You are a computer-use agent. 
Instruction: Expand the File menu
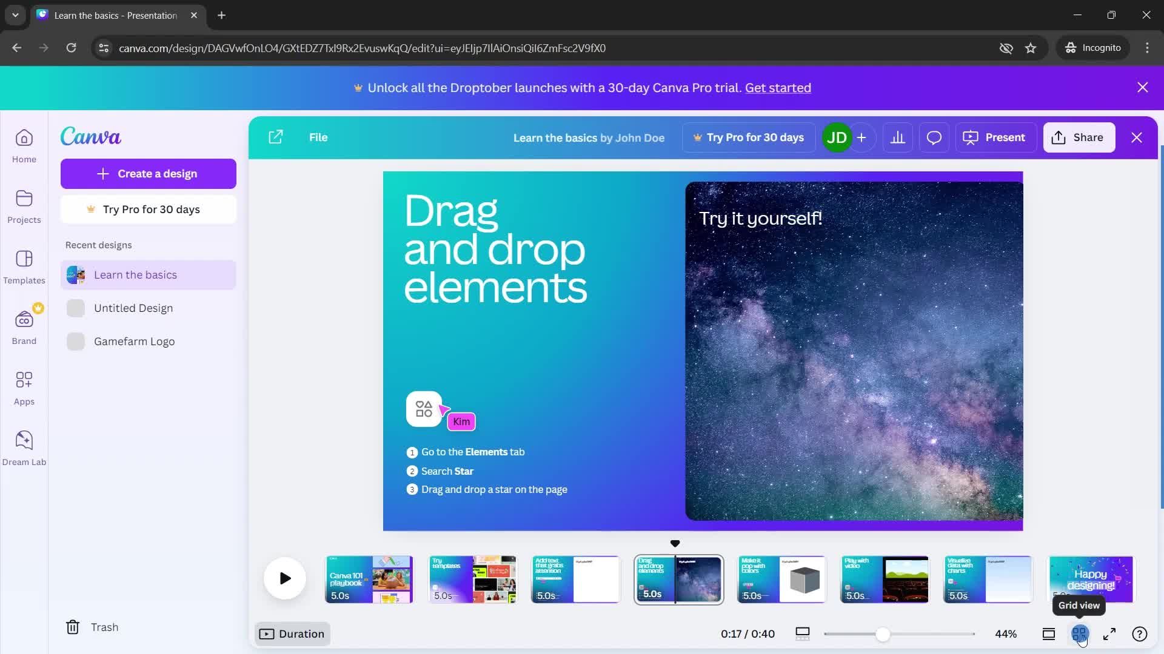[318, 137]
